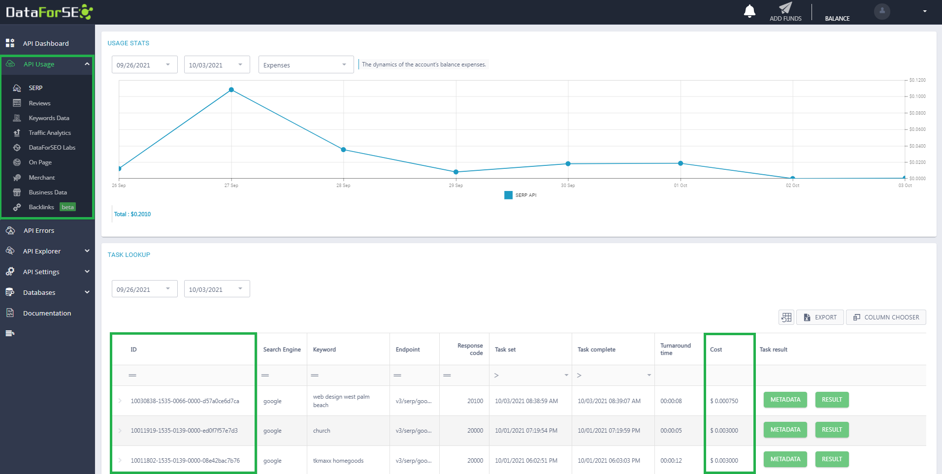Open the Expenses metric dropdown
The image size is (942, 474).
[306, 64]
